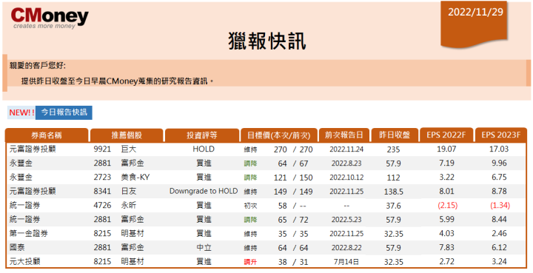Select stock 4726 永昕
Viewport: 533px width, 273px height.
click(115, 206)
